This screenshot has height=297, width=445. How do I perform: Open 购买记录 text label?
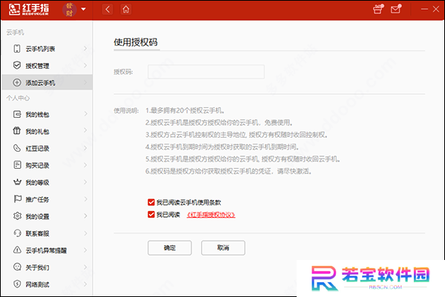click(x=38, y=165)
